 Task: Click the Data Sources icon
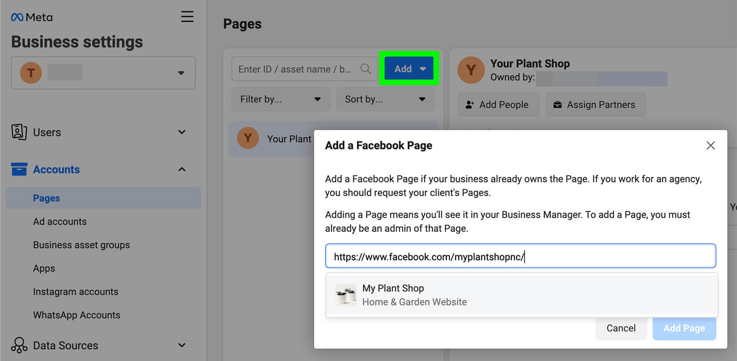coord(19,345)
